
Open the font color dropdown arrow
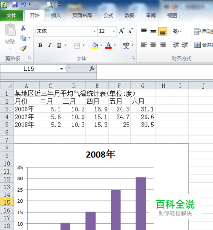pos(115,45)
